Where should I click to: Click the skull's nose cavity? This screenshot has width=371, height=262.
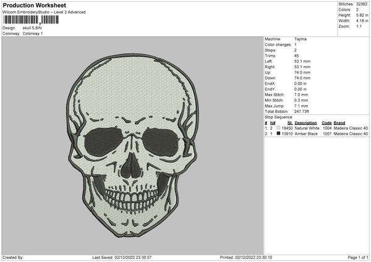(x=130, y=167)
